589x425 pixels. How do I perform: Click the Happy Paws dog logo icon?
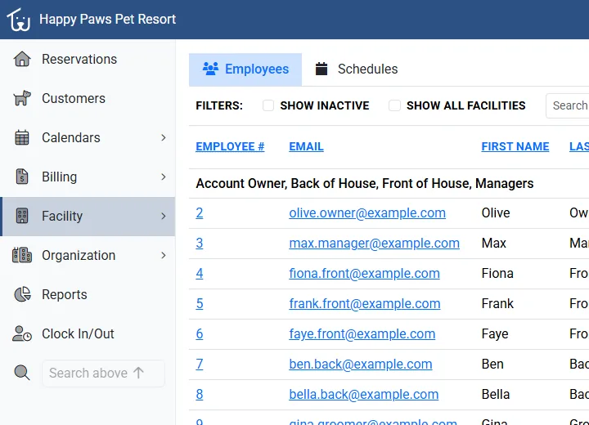[x=18, y=20]
